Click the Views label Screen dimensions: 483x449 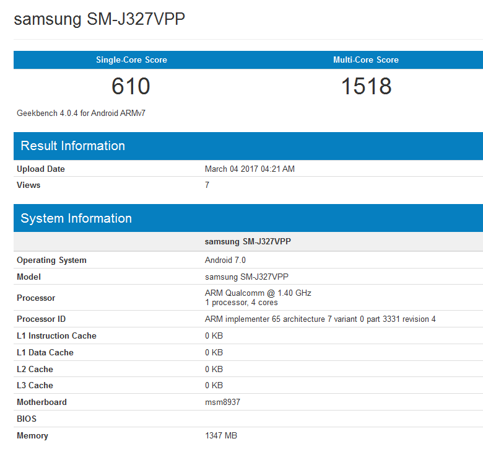click(x=28, y=185)
